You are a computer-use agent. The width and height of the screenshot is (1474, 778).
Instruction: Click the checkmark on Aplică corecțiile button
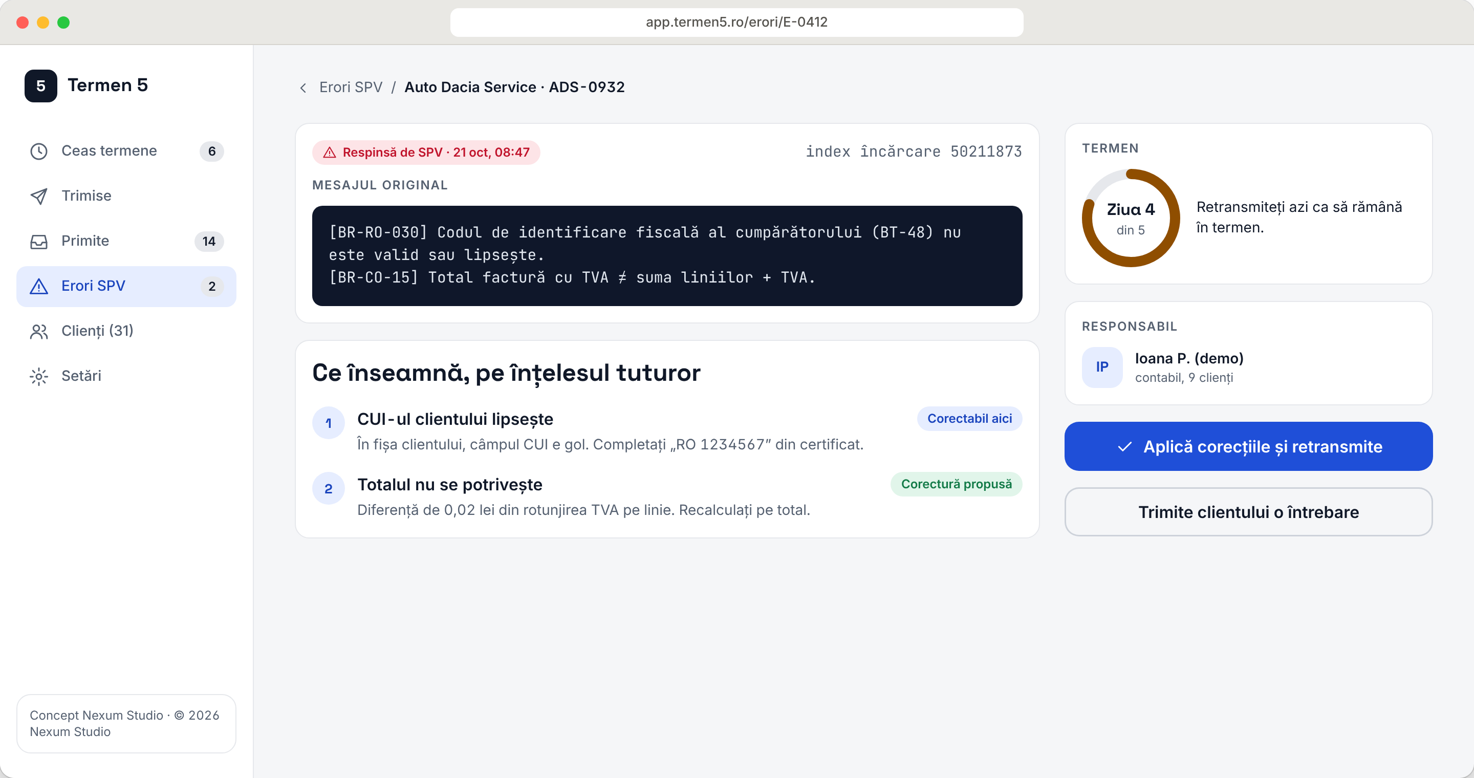tap(1125, 447)
